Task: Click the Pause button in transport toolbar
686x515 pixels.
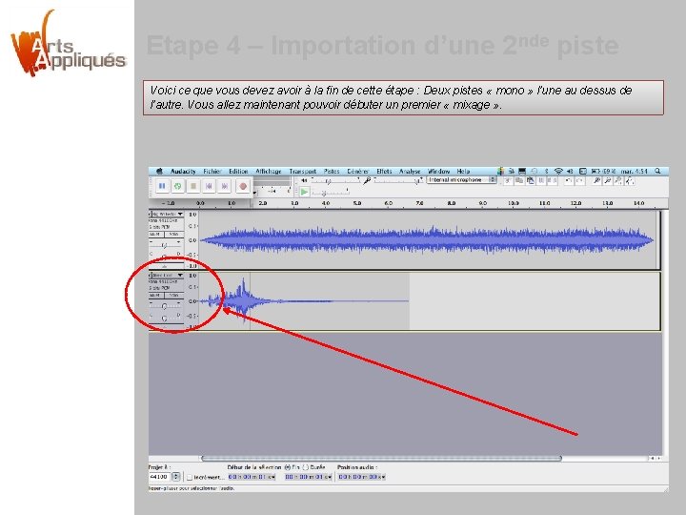Action: (x=162, y=186)
